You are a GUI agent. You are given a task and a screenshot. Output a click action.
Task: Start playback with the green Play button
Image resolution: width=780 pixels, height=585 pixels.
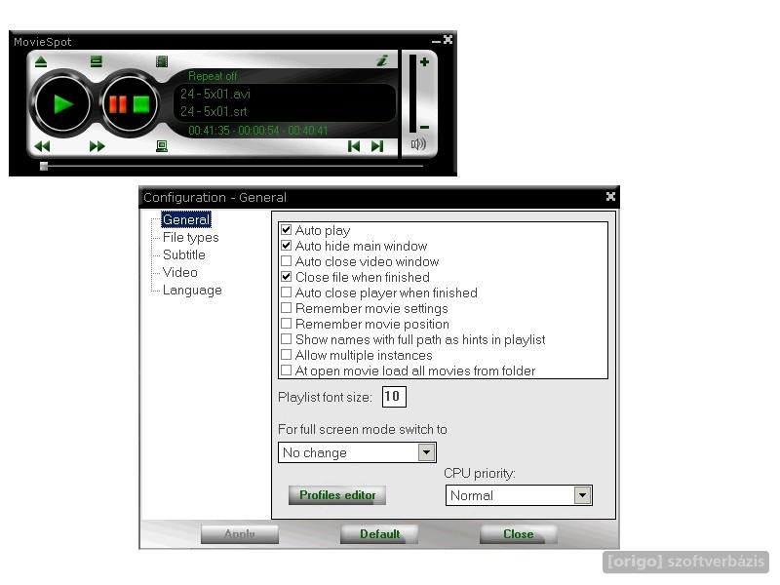(63, 104)
